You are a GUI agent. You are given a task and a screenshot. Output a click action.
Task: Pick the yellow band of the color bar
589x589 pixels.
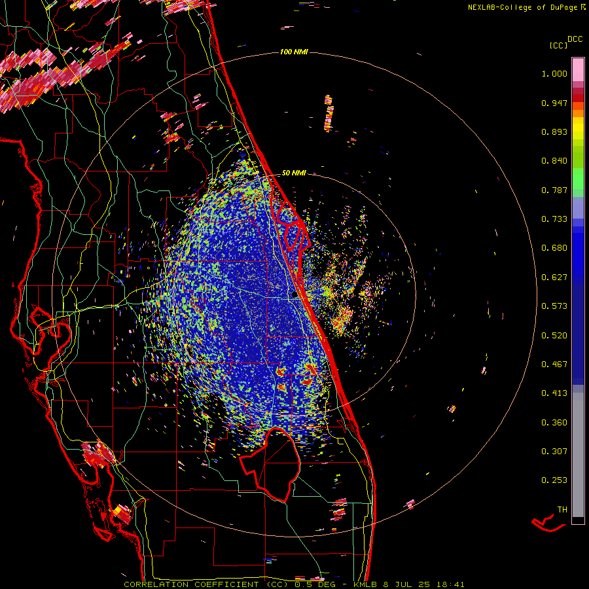point(578,128)
